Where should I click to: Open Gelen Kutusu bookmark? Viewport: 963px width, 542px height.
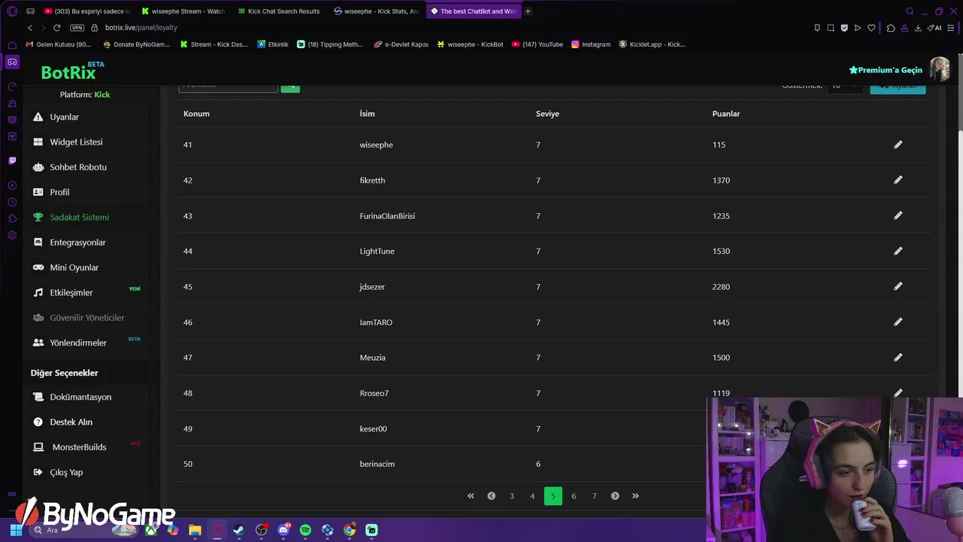[59, 44]
